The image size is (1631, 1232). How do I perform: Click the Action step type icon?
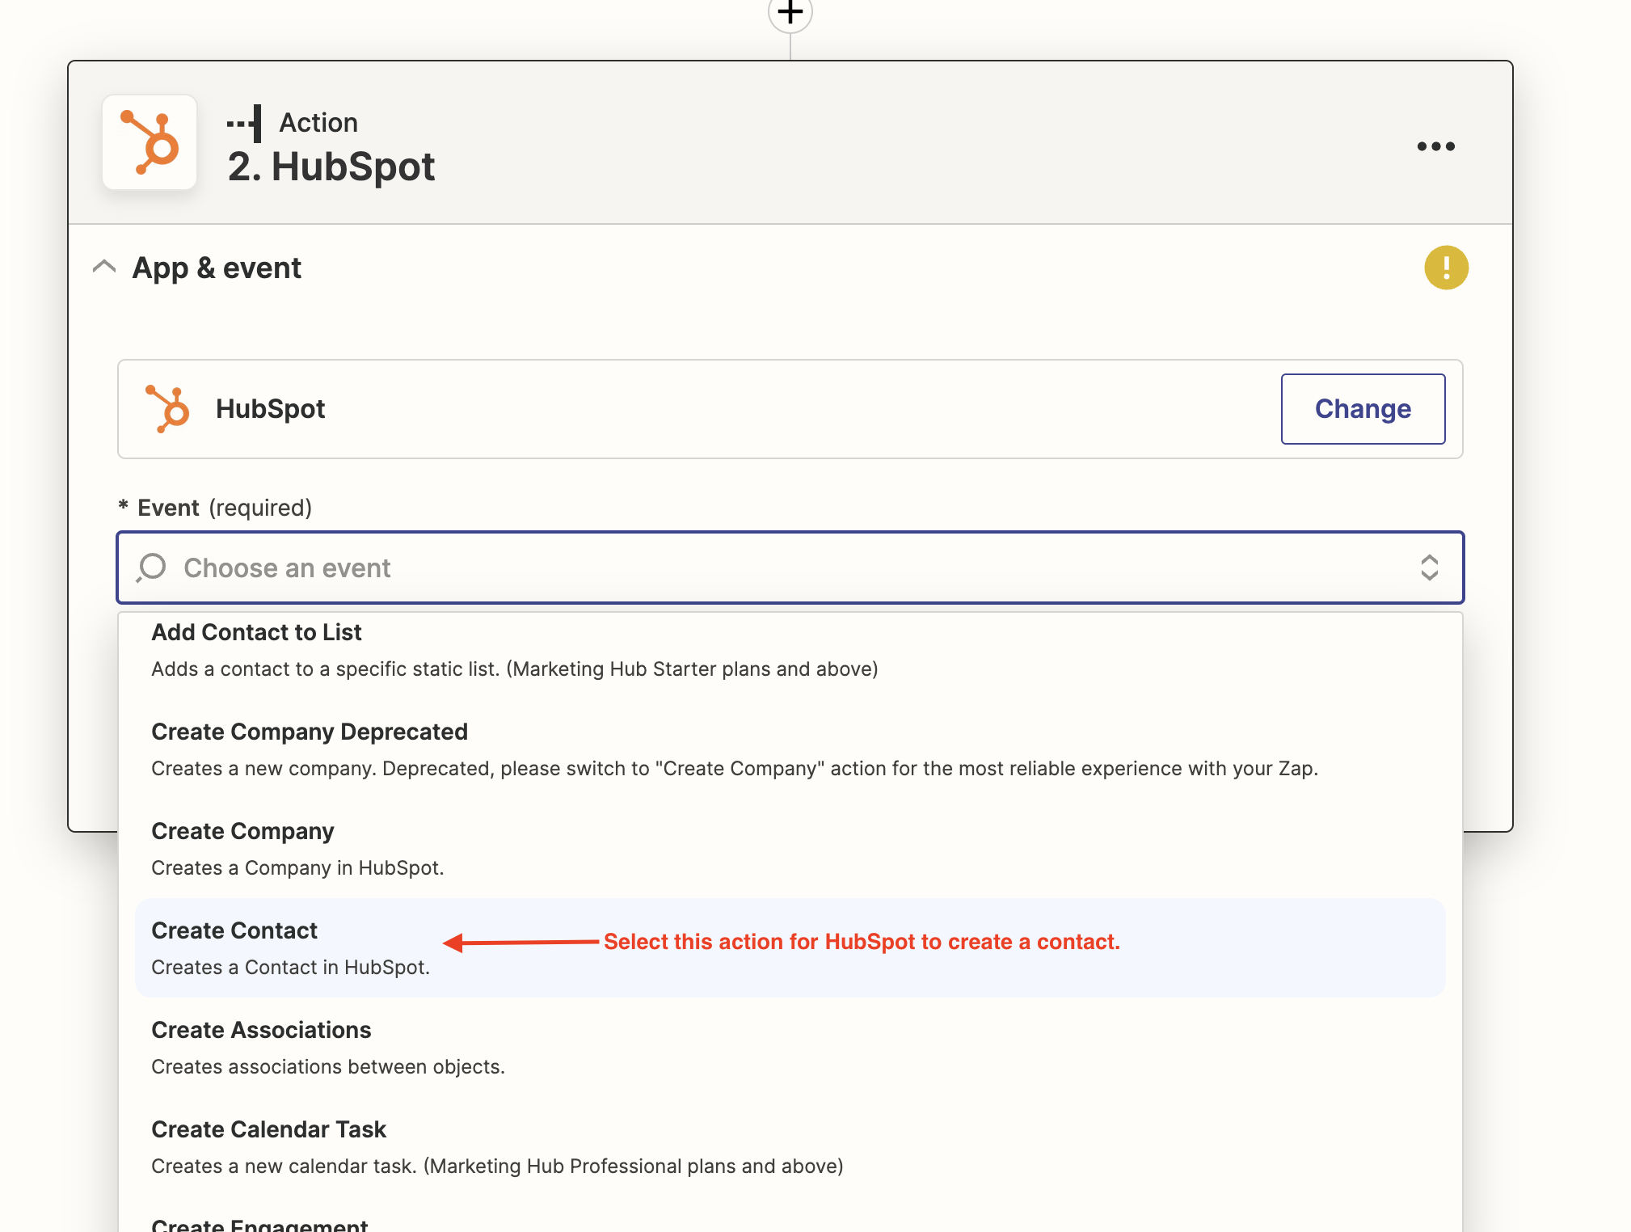(244, 123)
